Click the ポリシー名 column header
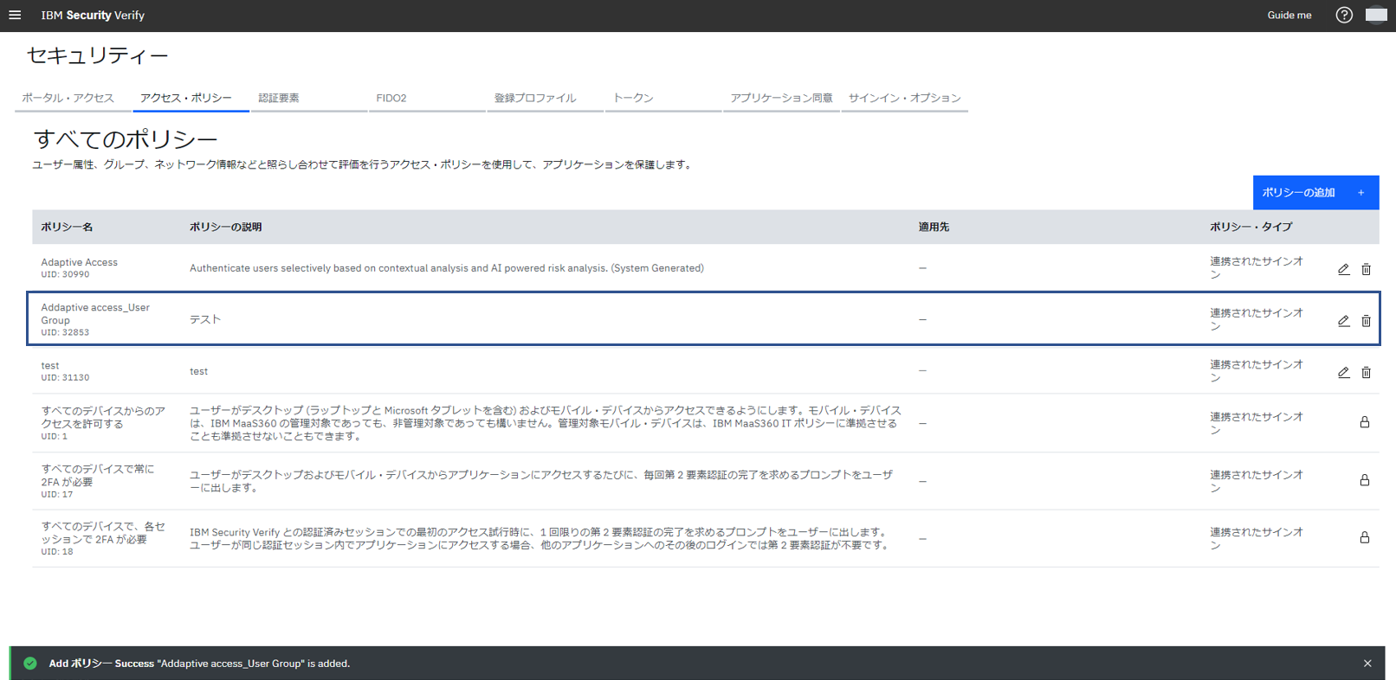Viewport: 1396px width, 680px height. pos(67,227)
